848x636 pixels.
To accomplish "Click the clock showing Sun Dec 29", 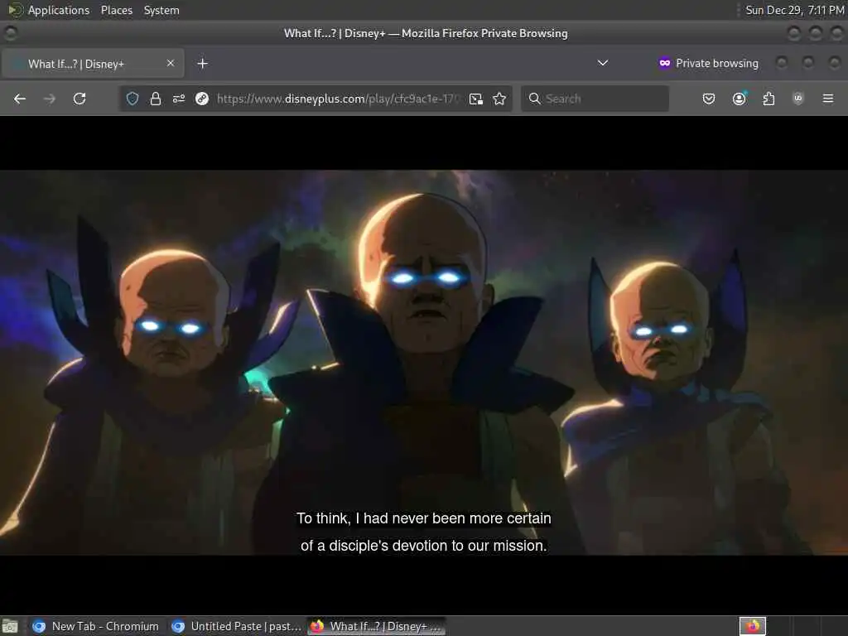I will pyautogui.click(x=794, y=10).
